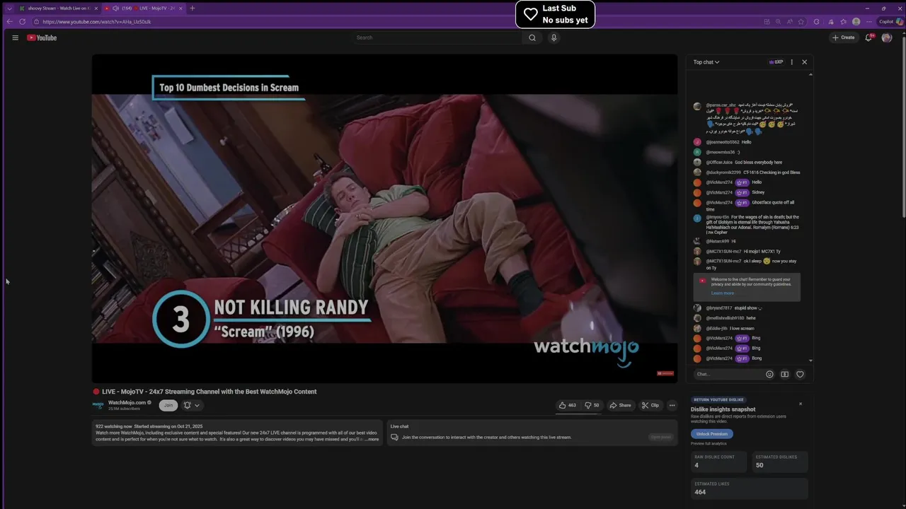Go to YouTube home via logo
The width and height of the screenshot is (906, 509).
point(42,37)
